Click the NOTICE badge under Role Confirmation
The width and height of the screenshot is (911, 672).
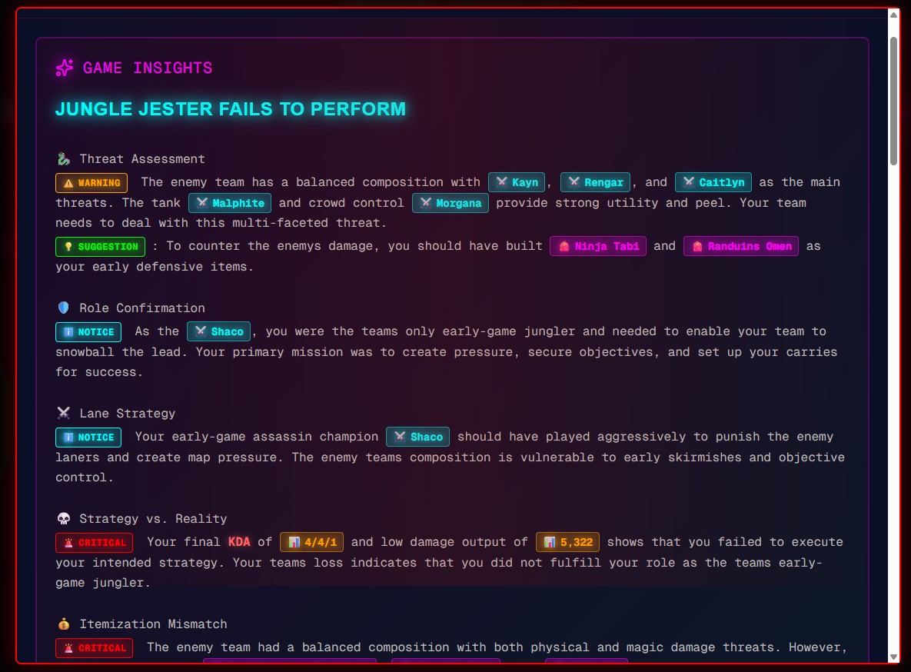pos(88,332)
